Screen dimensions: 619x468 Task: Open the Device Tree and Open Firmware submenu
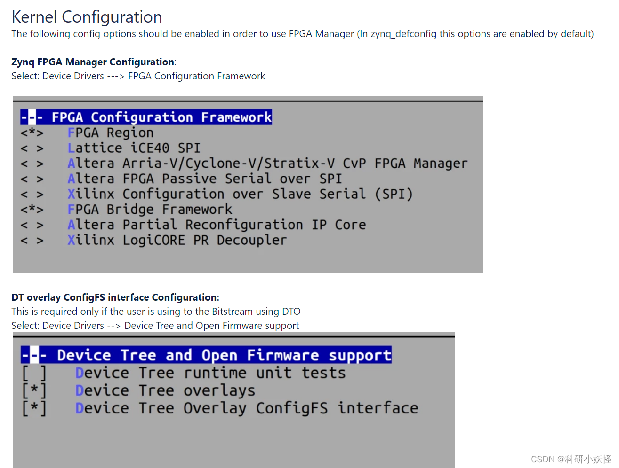click(206, 355)
